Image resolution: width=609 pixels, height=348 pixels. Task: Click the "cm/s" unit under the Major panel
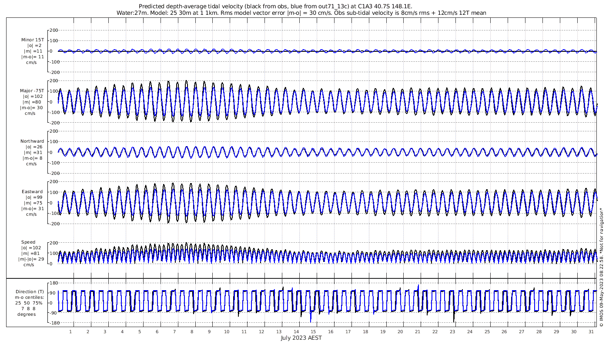29,114
